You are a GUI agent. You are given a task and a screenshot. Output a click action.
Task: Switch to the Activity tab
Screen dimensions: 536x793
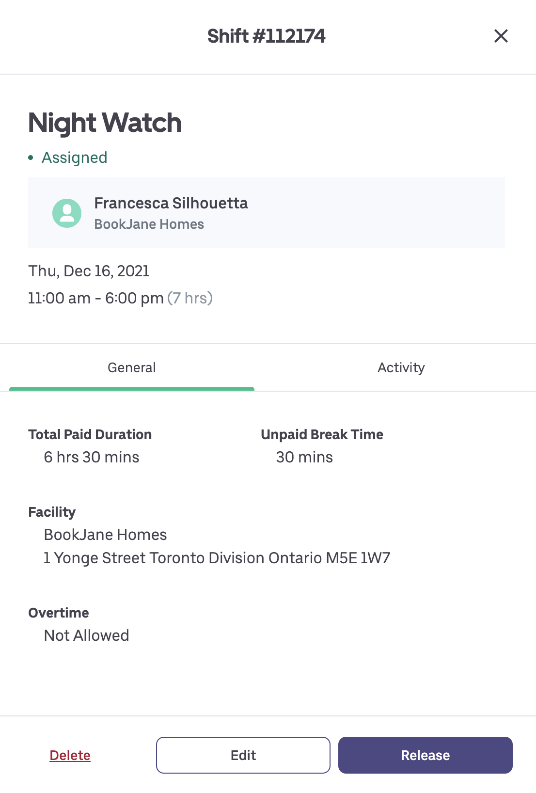tap(401, 368)
